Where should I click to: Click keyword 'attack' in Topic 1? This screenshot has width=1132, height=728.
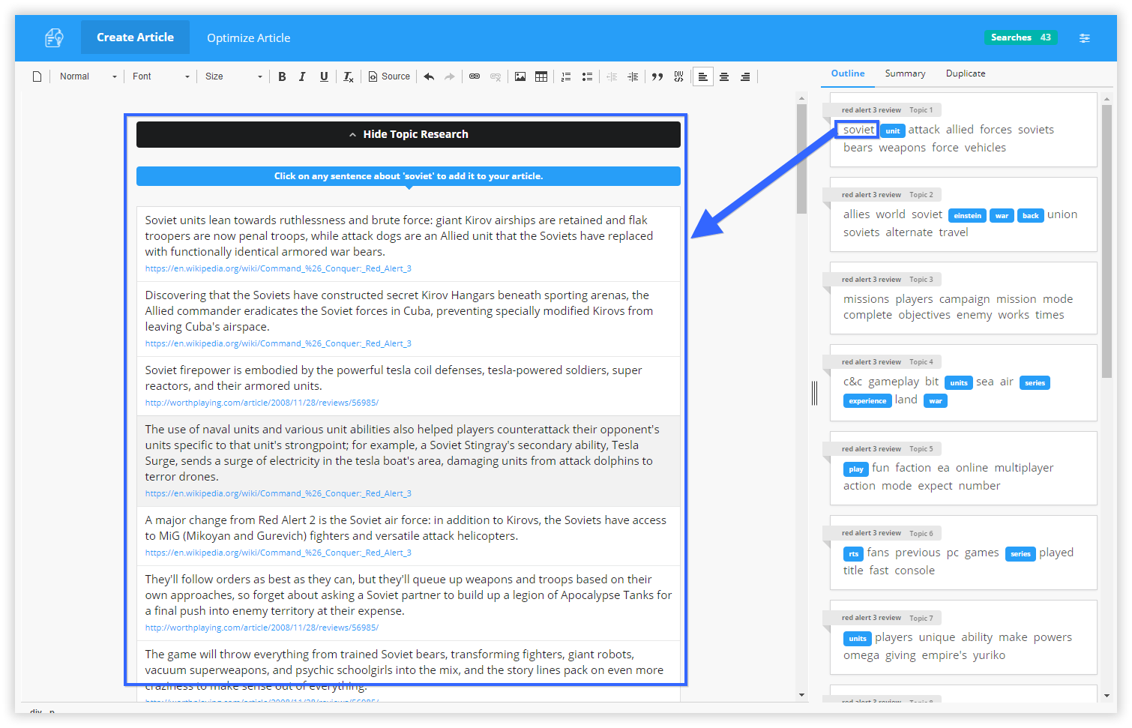point(924,130)
